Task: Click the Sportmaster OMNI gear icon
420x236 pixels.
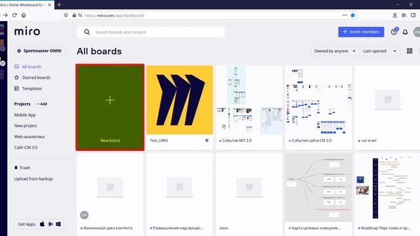Action: [x=19, y=50]
